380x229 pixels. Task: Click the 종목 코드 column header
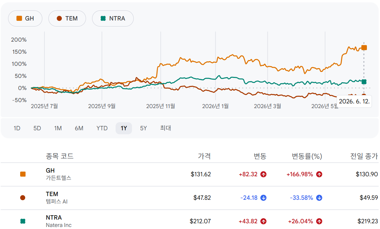pyautogui.click(x=59, y=156)
